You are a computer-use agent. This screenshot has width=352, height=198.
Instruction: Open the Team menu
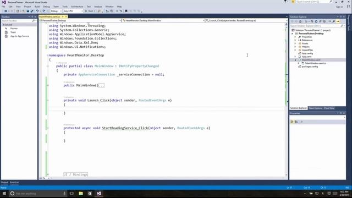click(x=56, y=7)
